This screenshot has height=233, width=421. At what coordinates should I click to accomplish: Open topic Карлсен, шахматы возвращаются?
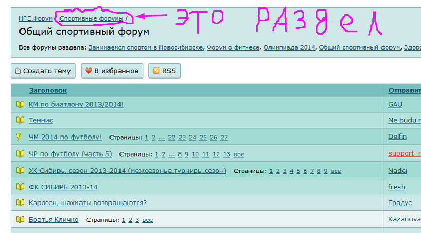(x=88, y=202)
